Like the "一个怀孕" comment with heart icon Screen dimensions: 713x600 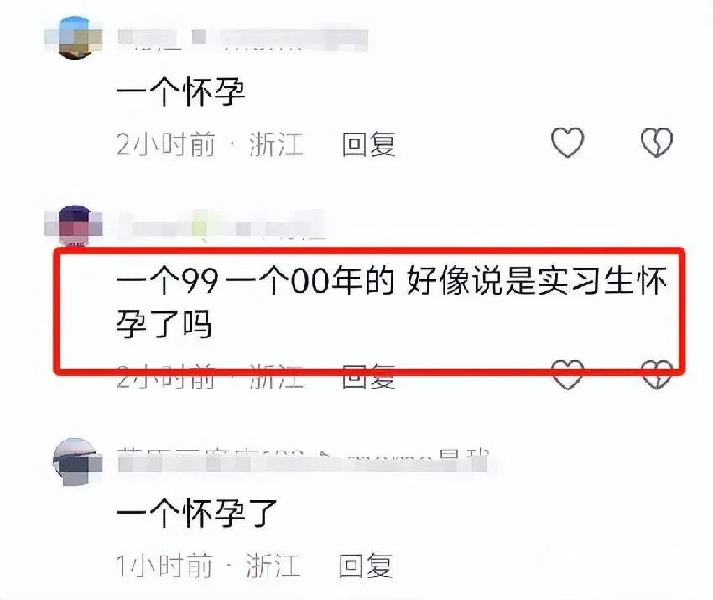[x=568, y=143]
